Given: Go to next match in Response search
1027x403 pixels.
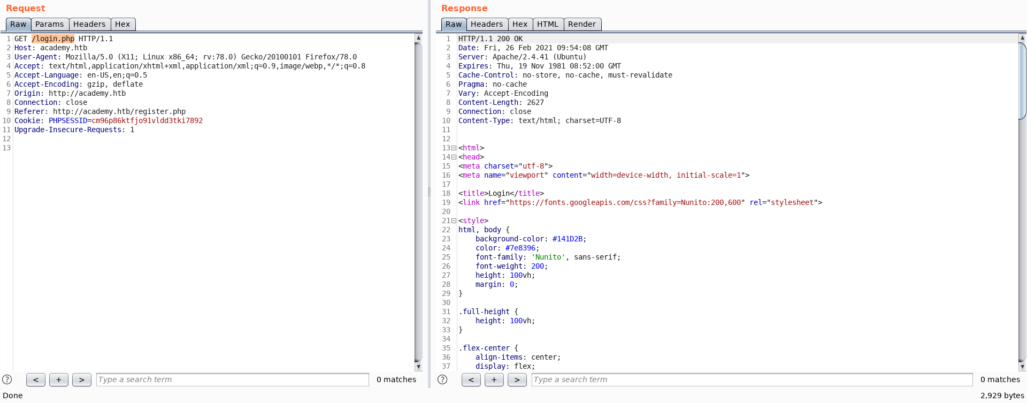Looking at the screenshot, I should [517, 379].
